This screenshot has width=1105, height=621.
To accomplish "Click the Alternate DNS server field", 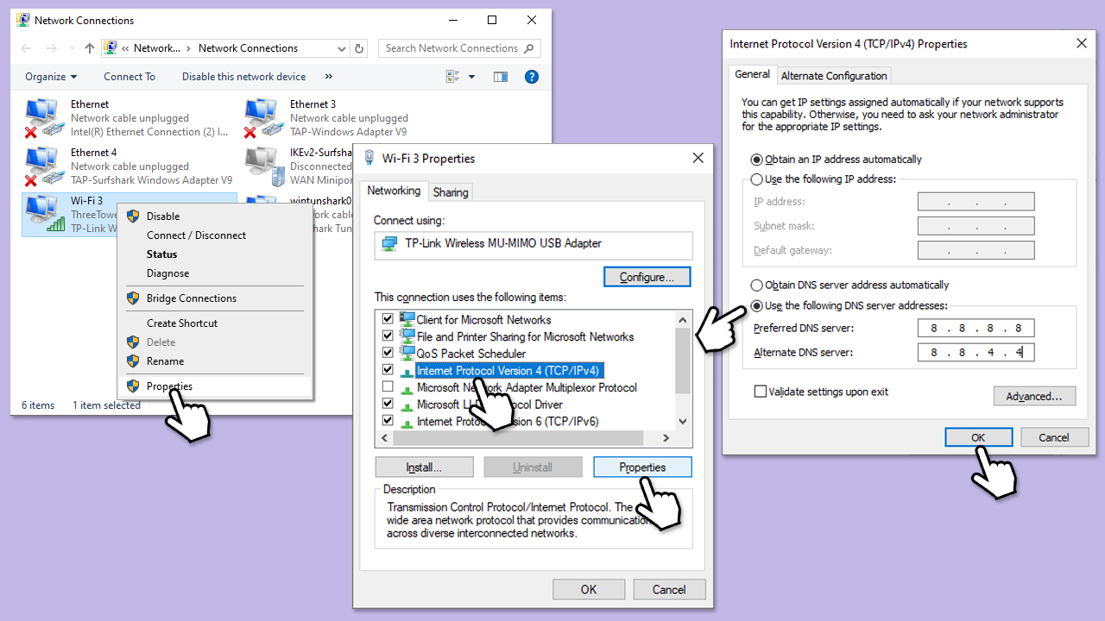I will point(976,353).
